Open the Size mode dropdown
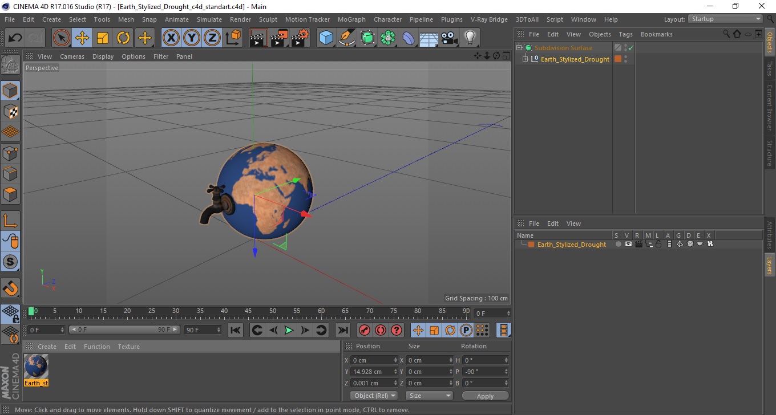The image size is (776, 415). [x=429, y=396]
